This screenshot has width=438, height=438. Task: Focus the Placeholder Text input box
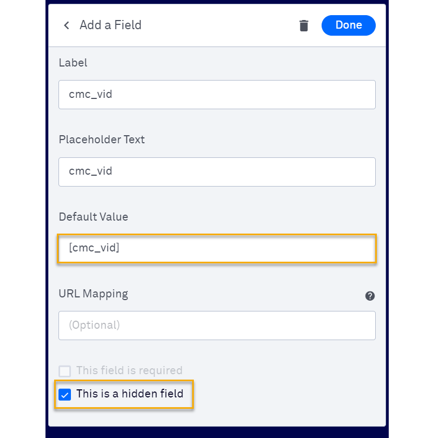tap(217, 171)
